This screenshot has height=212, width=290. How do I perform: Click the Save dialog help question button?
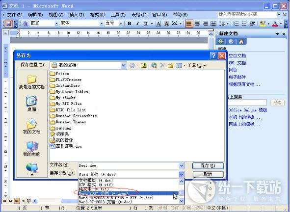[x=213, y=55]
